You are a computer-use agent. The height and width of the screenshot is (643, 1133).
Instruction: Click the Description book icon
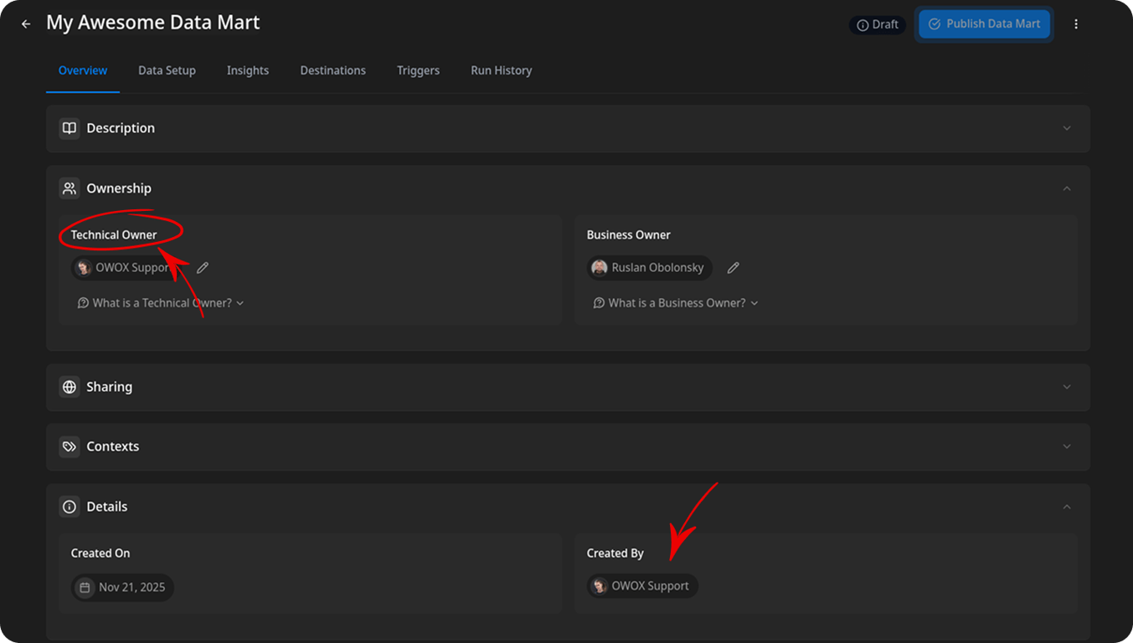[x=70, y=128]
